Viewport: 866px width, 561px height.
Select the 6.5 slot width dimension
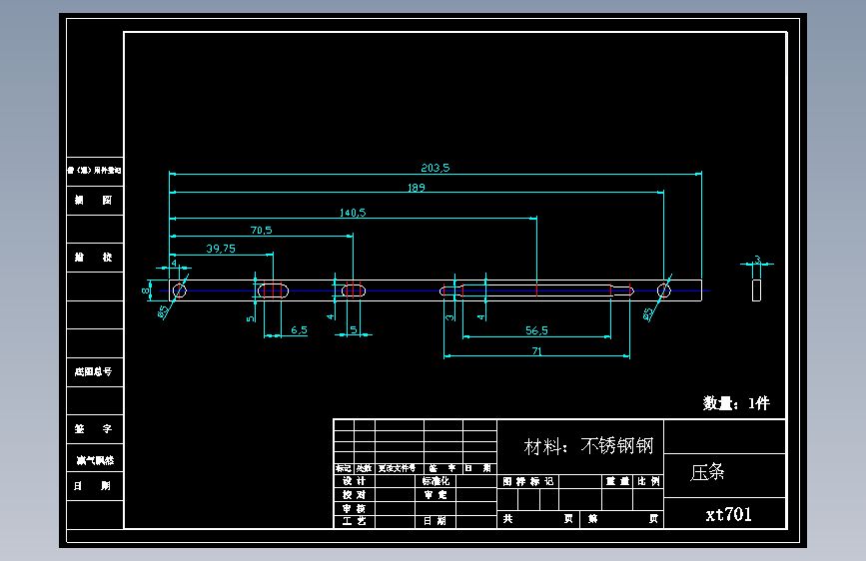click(x=299, y=330)
